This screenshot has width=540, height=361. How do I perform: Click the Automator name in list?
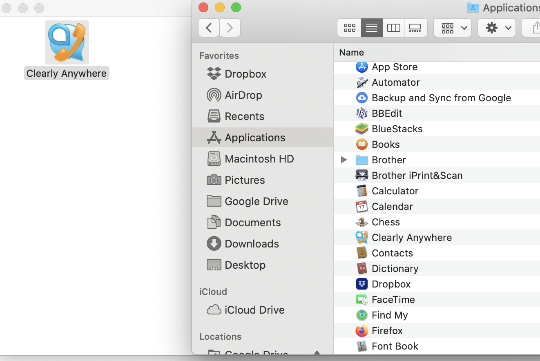(396, 82)
